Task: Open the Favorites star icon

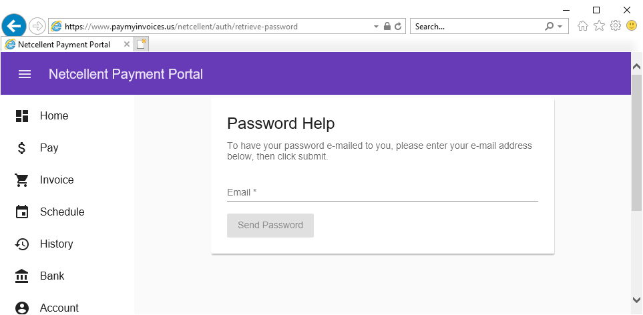Action: pyautogui.click(x=599, y=26)
